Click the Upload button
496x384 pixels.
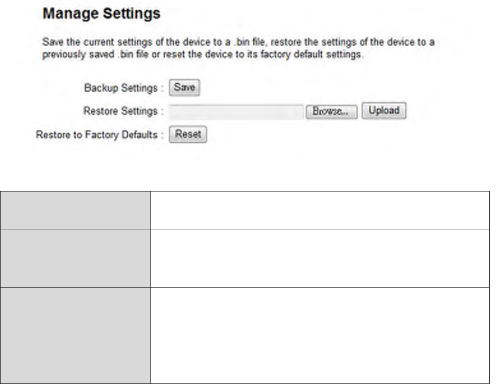tap(384, 111)
